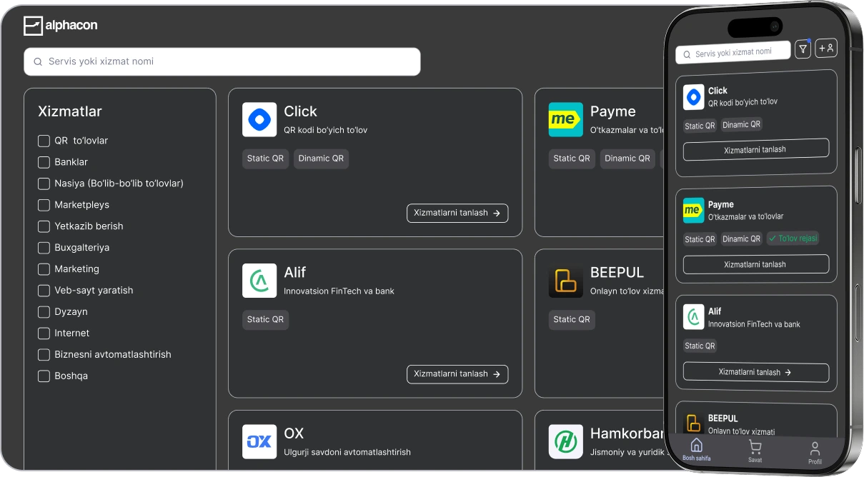Tap the Alif logo in the phone card

694,317
